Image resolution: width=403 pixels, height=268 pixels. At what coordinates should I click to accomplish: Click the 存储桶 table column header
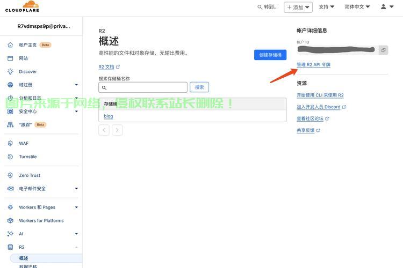point(111,104)
